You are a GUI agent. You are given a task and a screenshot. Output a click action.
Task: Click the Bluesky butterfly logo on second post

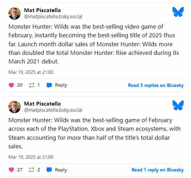pyautogui.click(x=178, y=105)
